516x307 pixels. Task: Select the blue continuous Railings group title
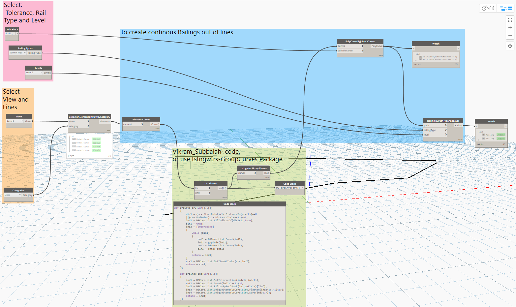[177, 32]
